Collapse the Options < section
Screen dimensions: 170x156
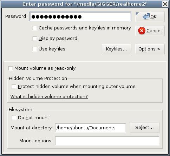click(150, 49)
